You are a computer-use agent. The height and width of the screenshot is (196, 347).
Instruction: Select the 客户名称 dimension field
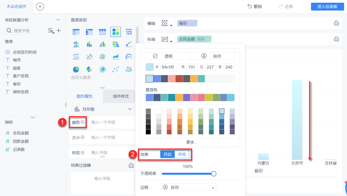click(x=21, y=76)
